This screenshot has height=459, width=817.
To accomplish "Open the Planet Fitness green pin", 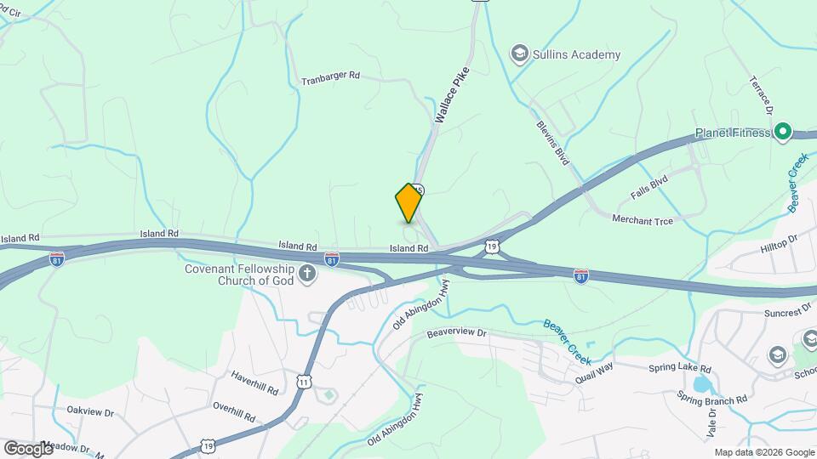I will pos(783,133).
